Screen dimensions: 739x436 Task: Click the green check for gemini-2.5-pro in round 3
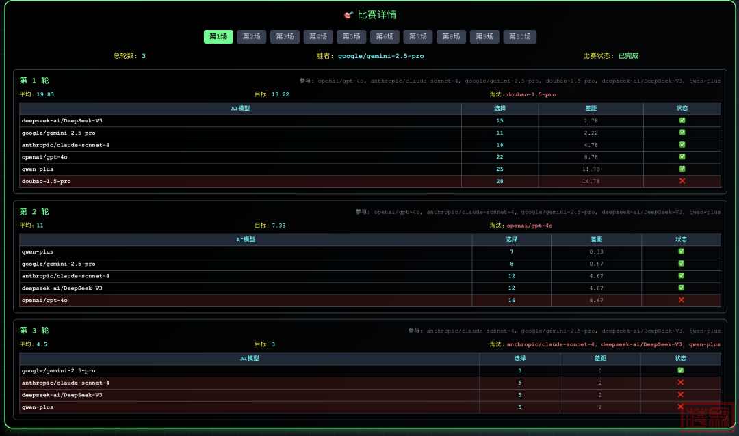pos(681,370)
